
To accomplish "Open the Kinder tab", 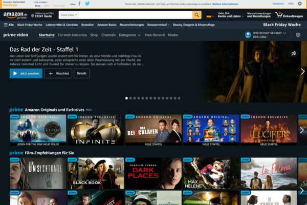I will click(173, 35).
